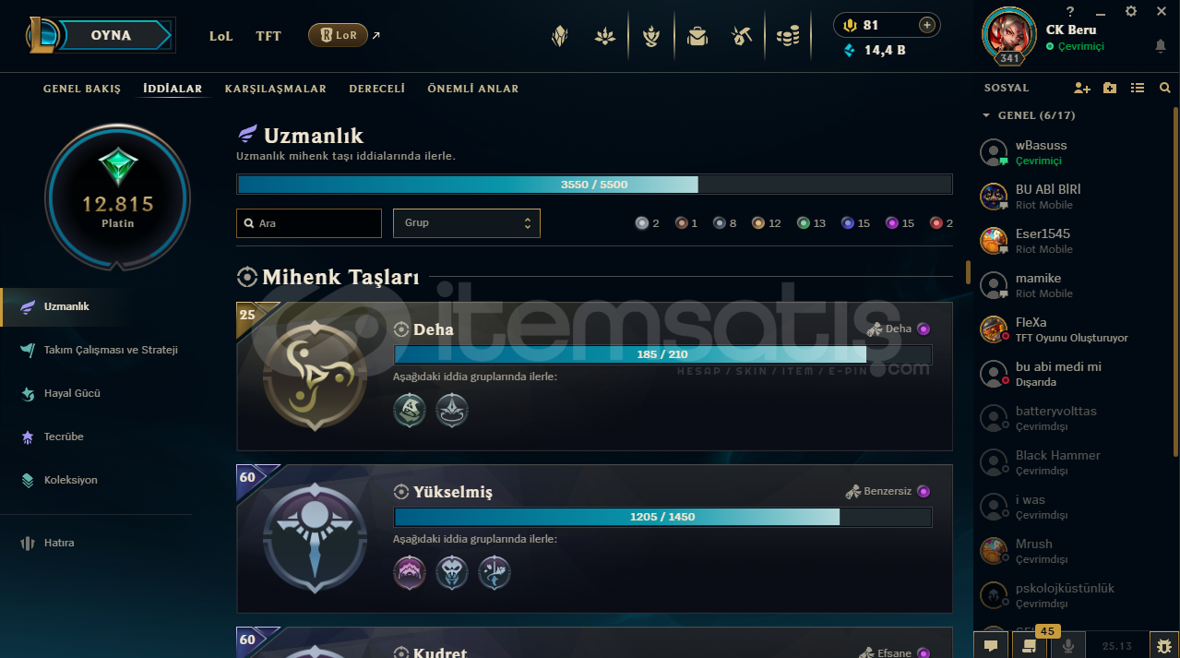Open the Grup dropdown

tap(466, 222)
